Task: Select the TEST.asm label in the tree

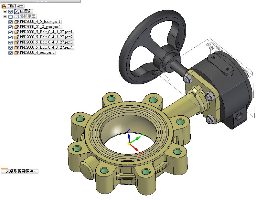Action: click(x=16, y=6)
